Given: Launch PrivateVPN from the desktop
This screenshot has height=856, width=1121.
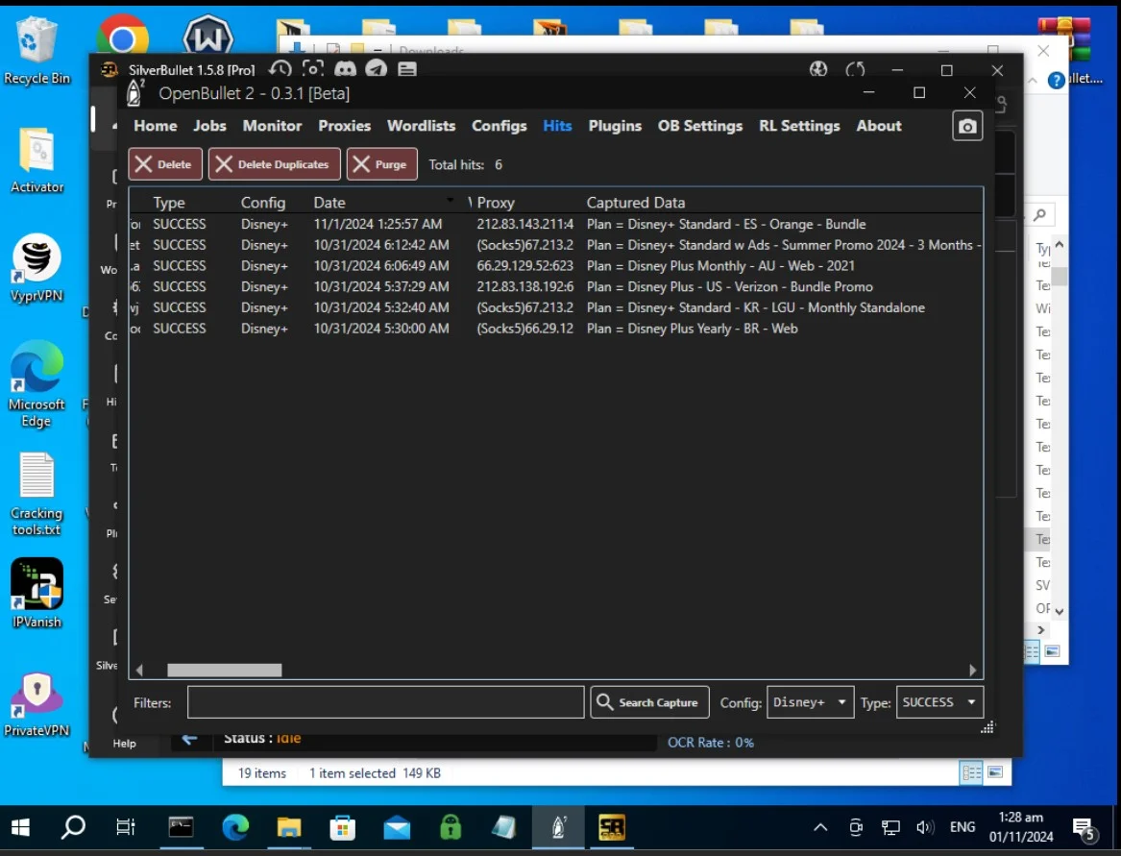Looking at the screenshot, I should click(x=37, y=704).
